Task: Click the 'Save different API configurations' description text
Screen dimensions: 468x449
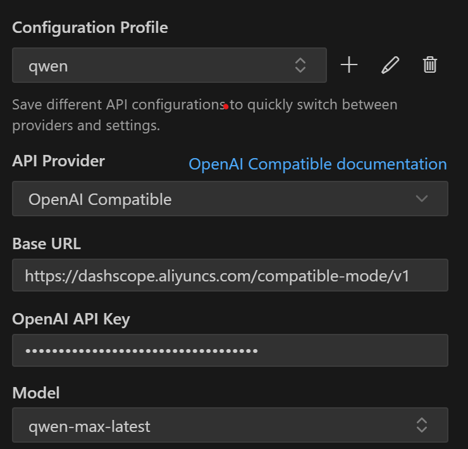Action: [x=205, y=115]
